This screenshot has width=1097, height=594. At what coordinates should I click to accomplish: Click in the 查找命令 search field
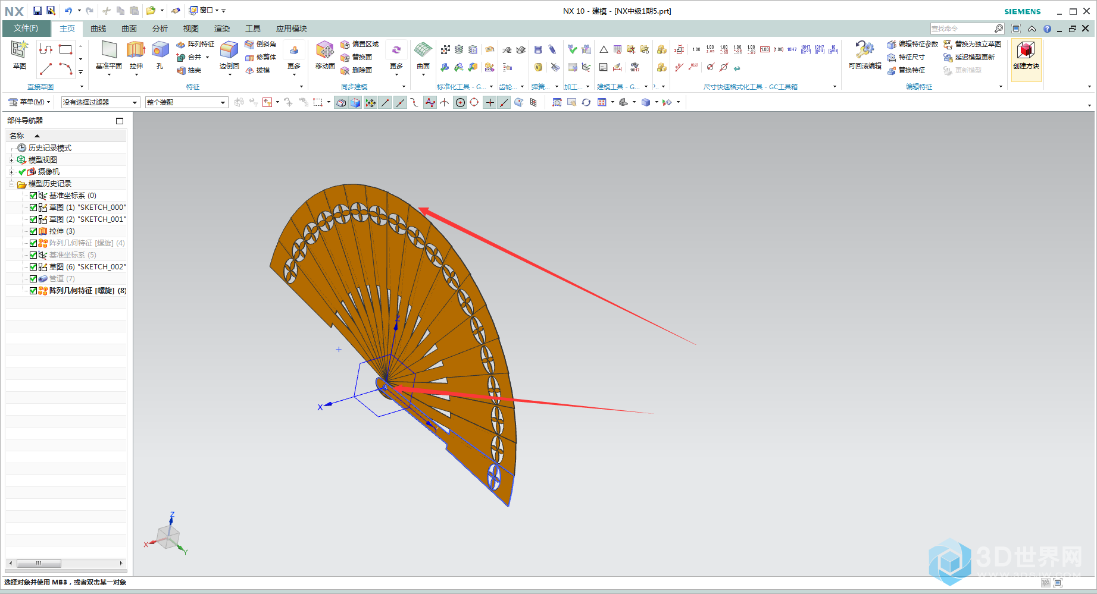pyautogui.click(x=962, y=29)
